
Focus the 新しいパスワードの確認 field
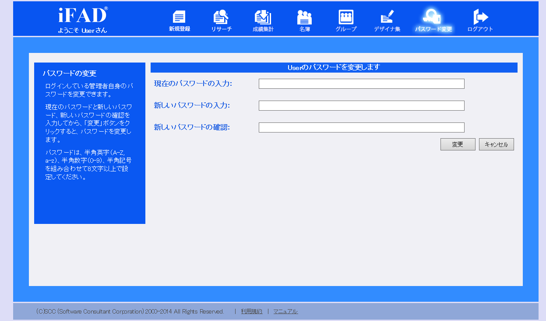coord(362,127)
